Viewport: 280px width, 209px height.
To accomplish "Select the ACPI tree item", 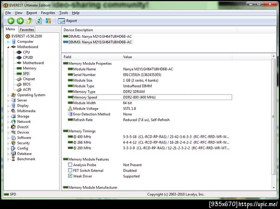I will [27, 90].
